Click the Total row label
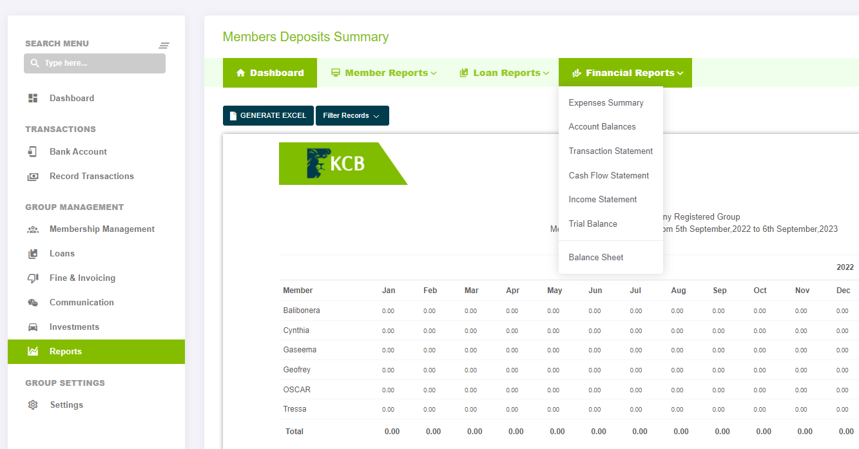The image size is (859, 449). click(x=294, y=431)
